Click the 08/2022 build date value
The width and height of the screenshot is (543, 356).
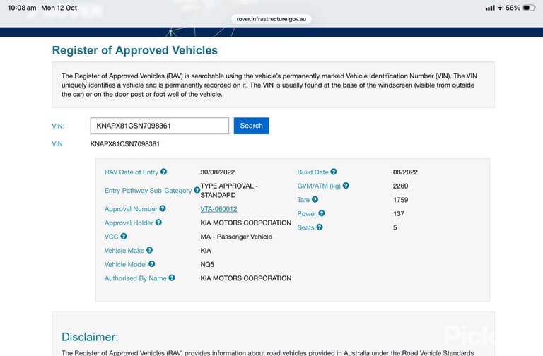pyautogui.click(x=405, y=172)
